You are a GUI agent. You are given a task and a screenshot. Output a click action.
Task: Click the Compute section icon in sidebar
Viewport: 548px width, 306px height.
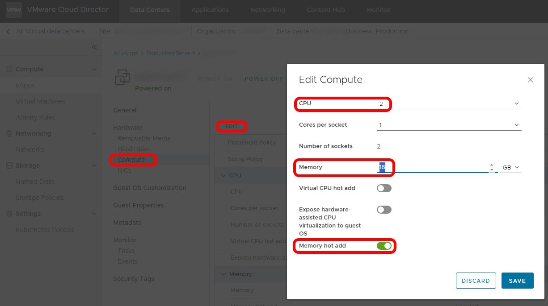click(x=9, y=69)
